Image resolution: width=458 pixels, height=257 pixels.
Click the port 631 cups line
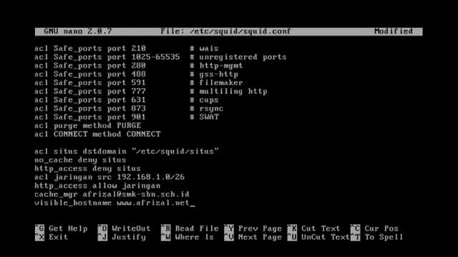(127, 100)
